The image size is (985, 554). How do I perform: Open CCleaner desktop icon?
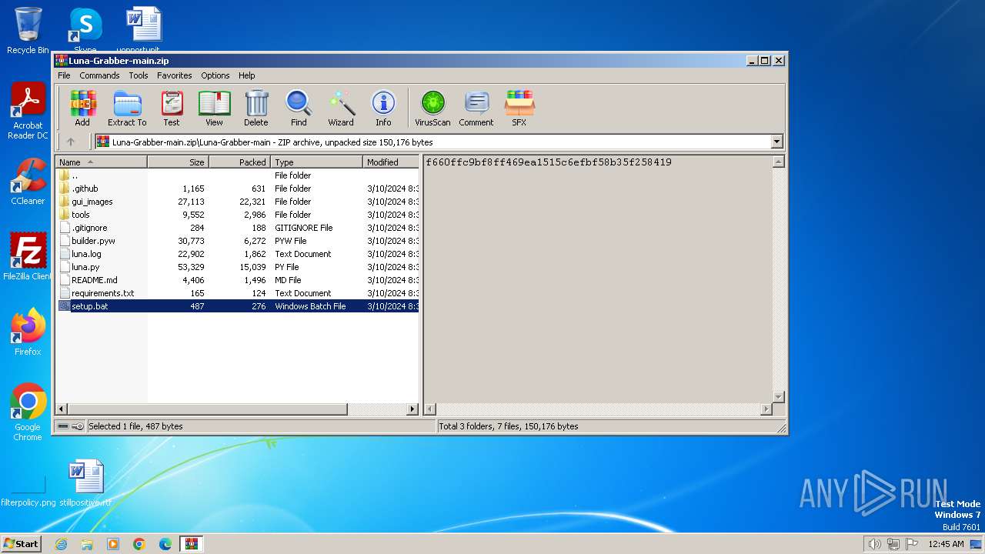click(x=28, y=182)
